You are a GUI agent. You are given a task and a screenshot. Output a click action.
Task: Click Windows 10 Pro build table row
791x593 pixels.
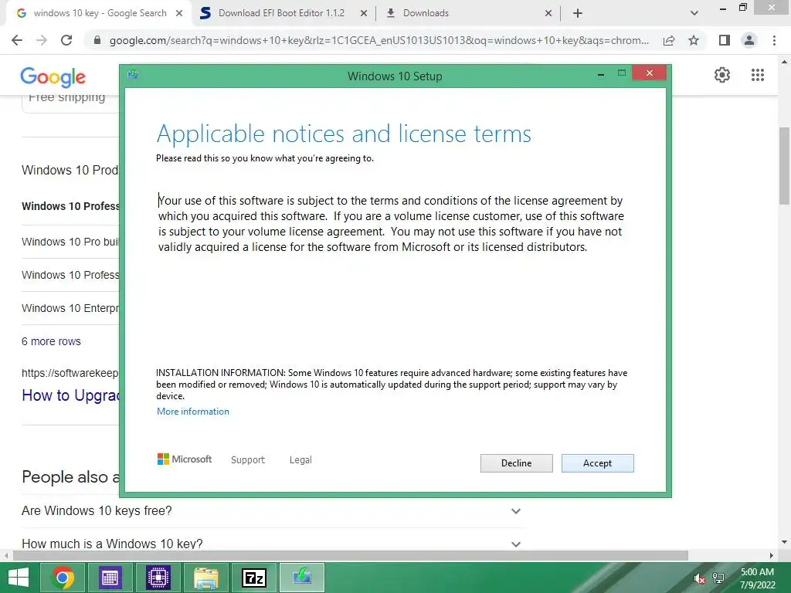(70, 242)
